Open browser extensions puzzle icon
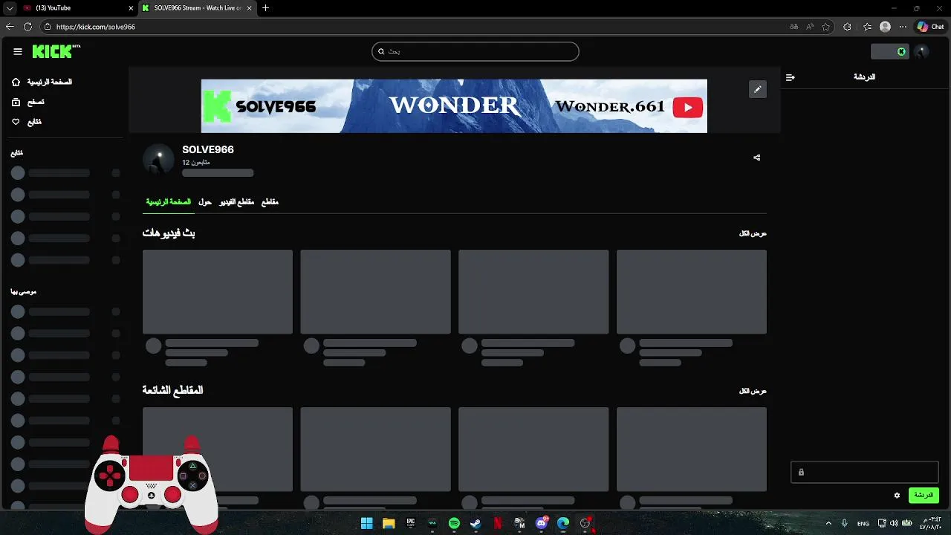 coord(848,27)
